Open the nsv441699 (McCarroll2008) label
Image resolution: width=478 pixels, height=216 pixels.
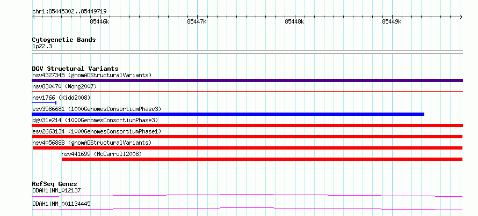click(x=102, y=154)
